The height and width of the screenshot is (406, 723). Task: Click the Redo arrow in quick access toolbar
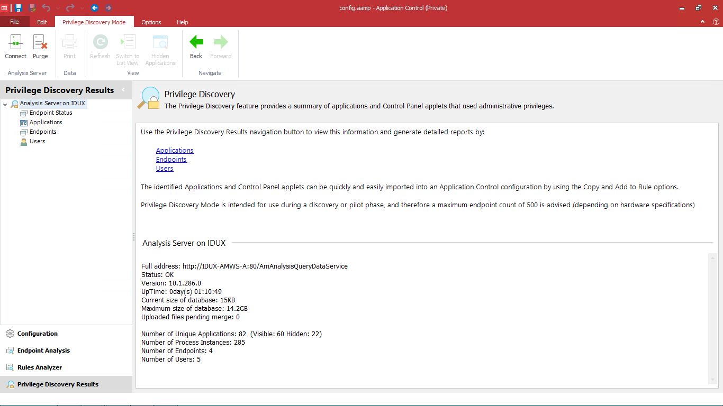[70, 8]
